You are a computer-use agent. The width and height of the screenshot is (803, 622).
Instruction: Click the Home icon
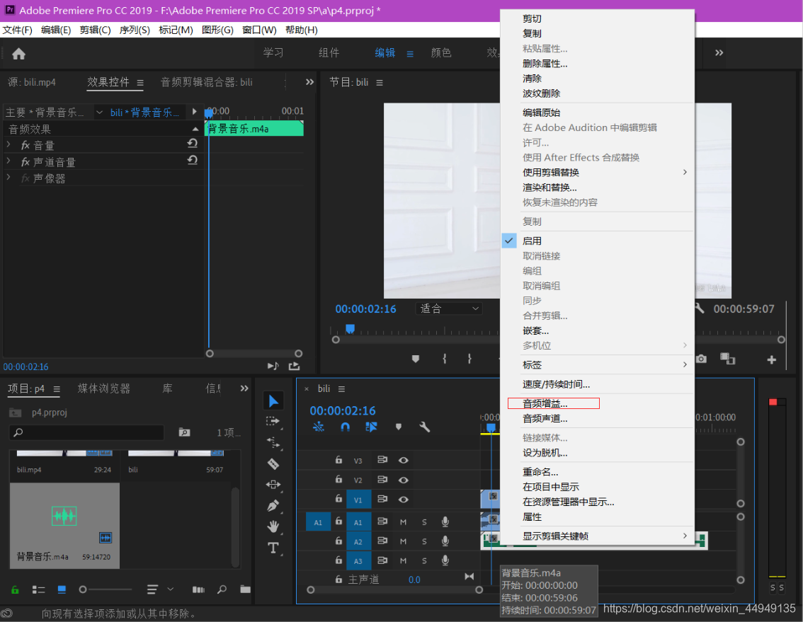(x=19, y=54)
